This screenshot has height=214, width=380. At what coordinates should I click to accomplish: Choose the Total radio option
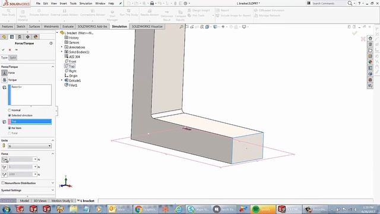point(9,133)
